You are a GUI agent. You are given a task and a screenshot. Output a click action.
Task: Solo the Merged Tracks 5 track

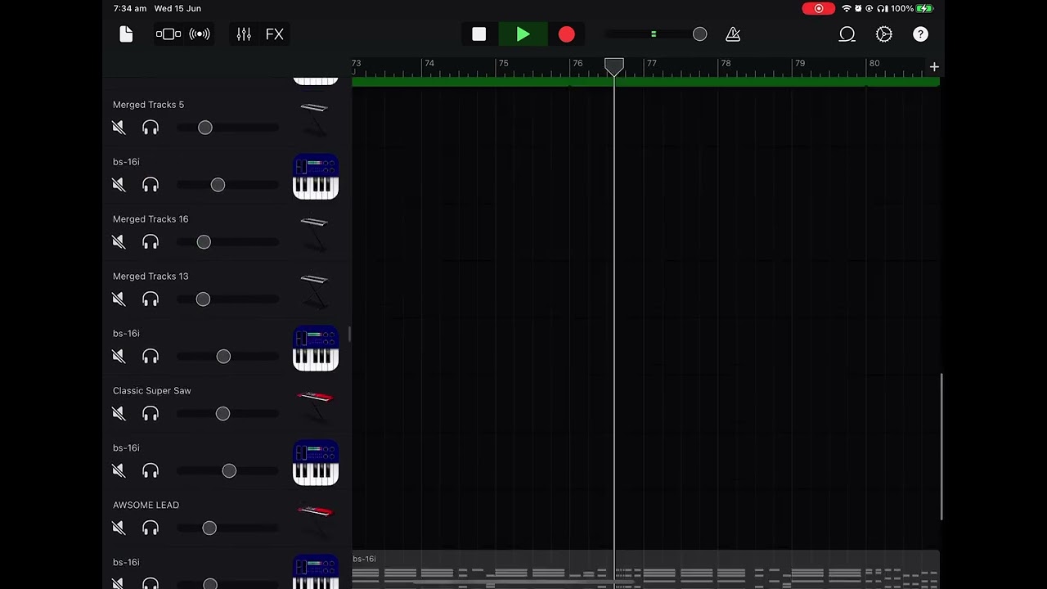151,128
